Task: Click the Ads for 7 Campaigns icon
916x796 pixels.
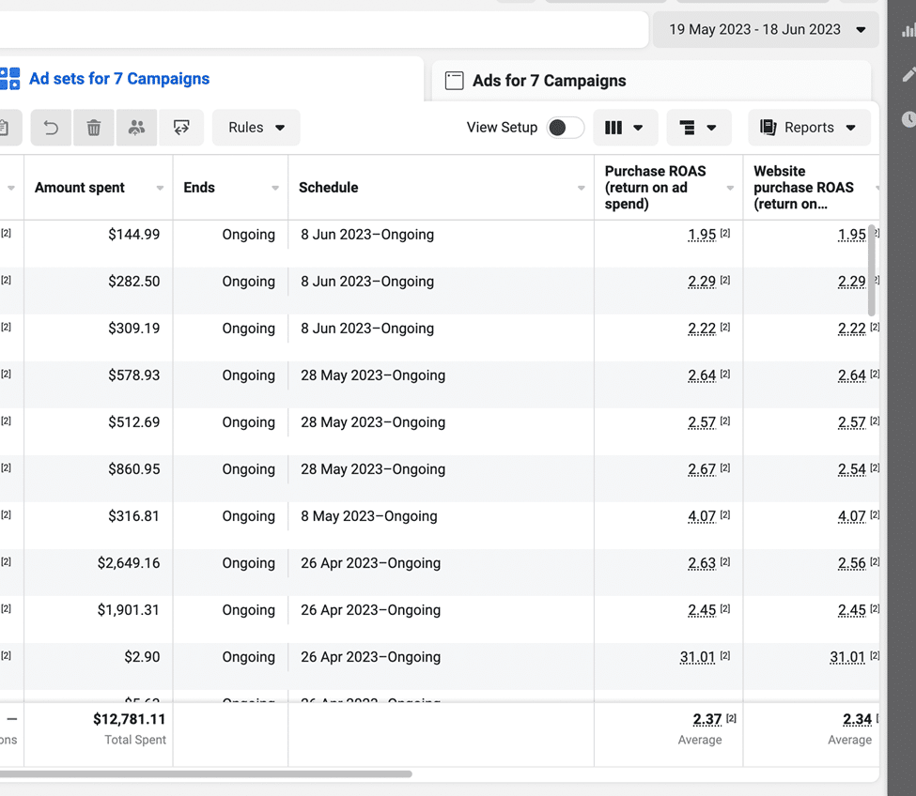Action: coord(454,81)
